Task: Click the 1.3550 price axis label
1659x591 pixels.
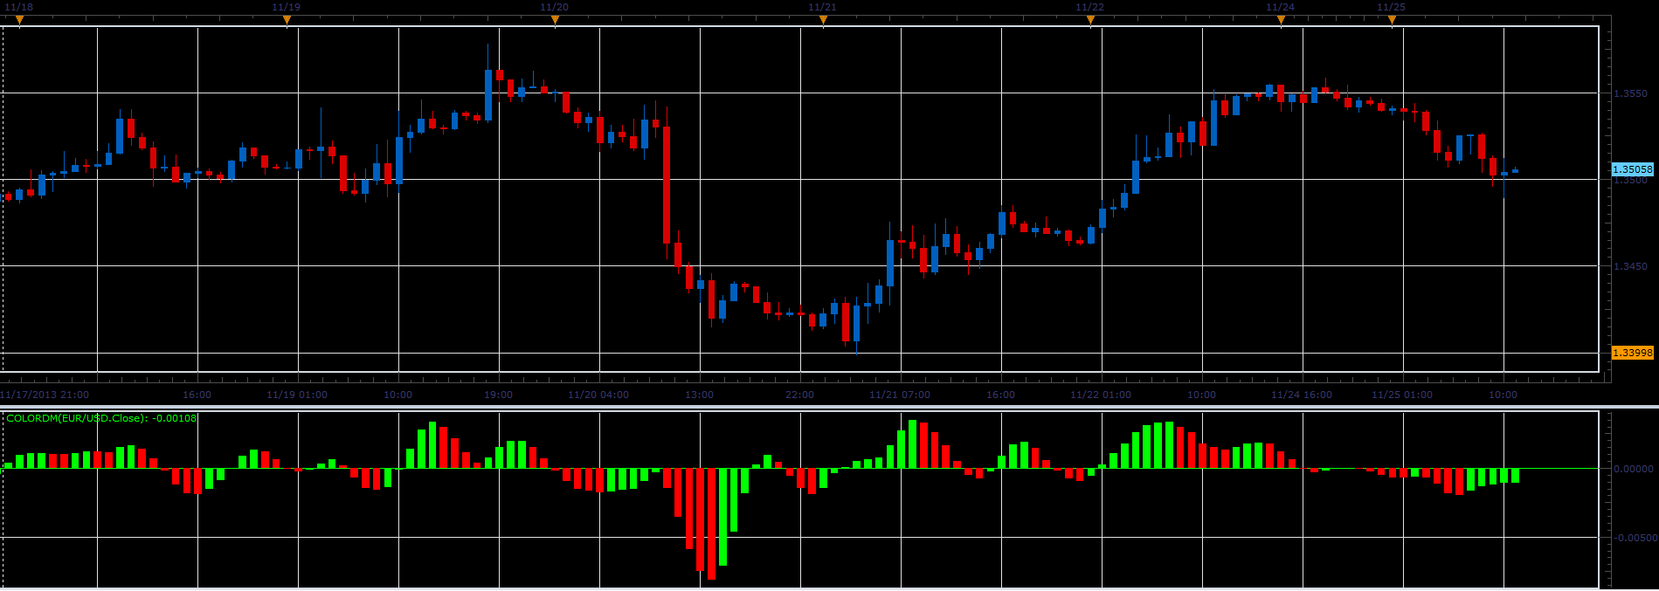Action: click(1630, 93)
